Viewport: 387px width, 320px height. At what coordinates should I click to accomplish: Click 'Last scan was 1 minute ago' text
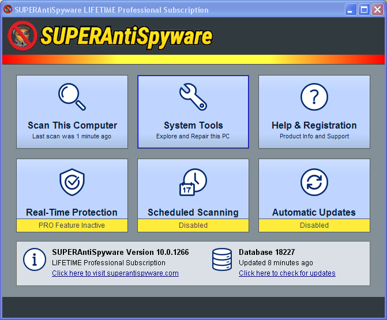click(72, 136)
